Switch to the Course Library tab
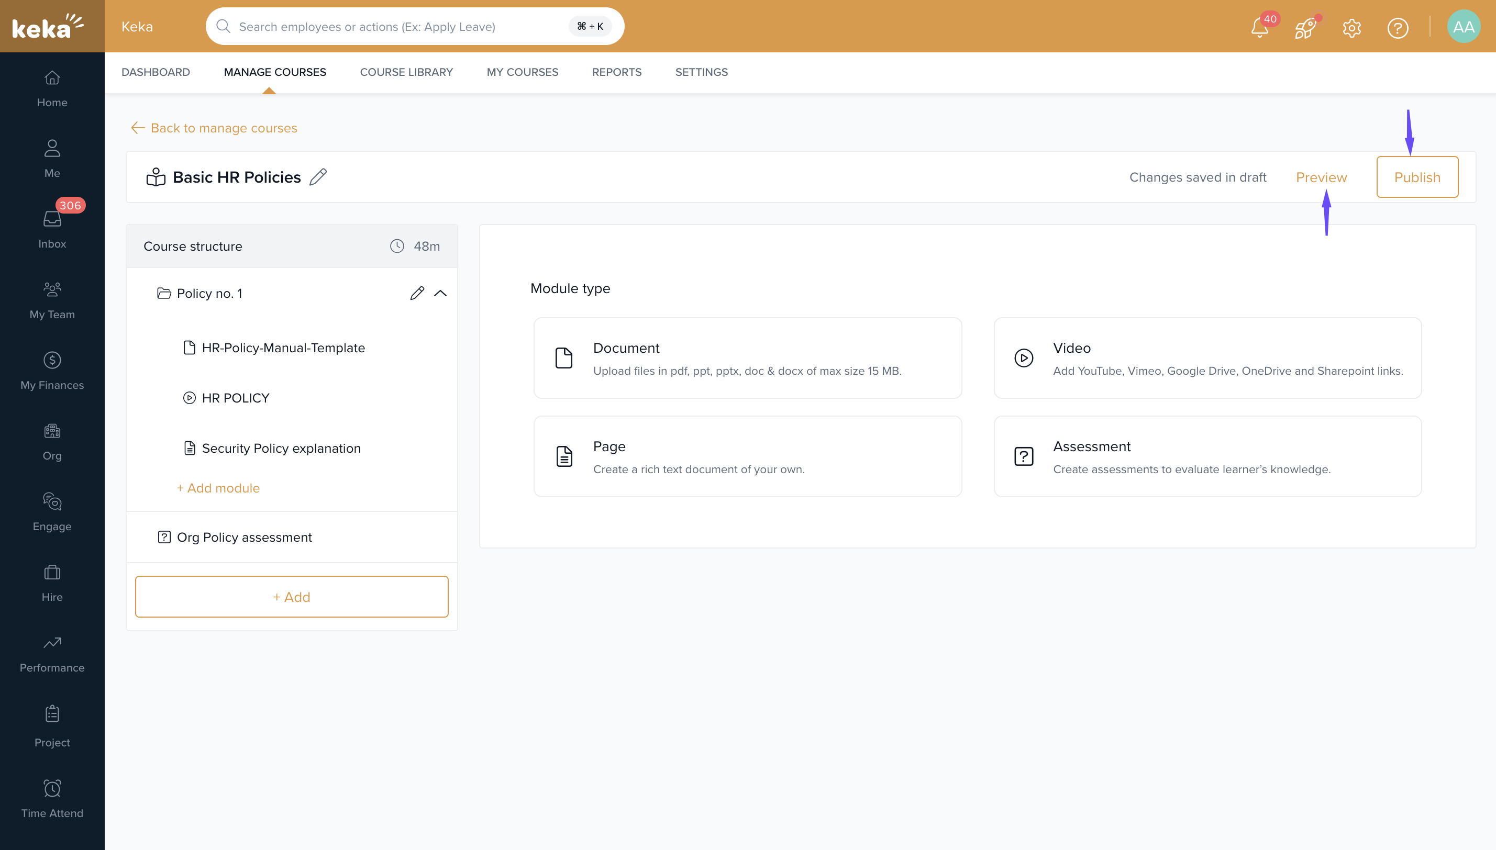This screenshot has height=850, width=1496. (x=406, y=72)
